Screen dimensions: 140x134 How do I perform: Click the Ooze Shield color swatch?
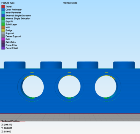tap(3, 48)
